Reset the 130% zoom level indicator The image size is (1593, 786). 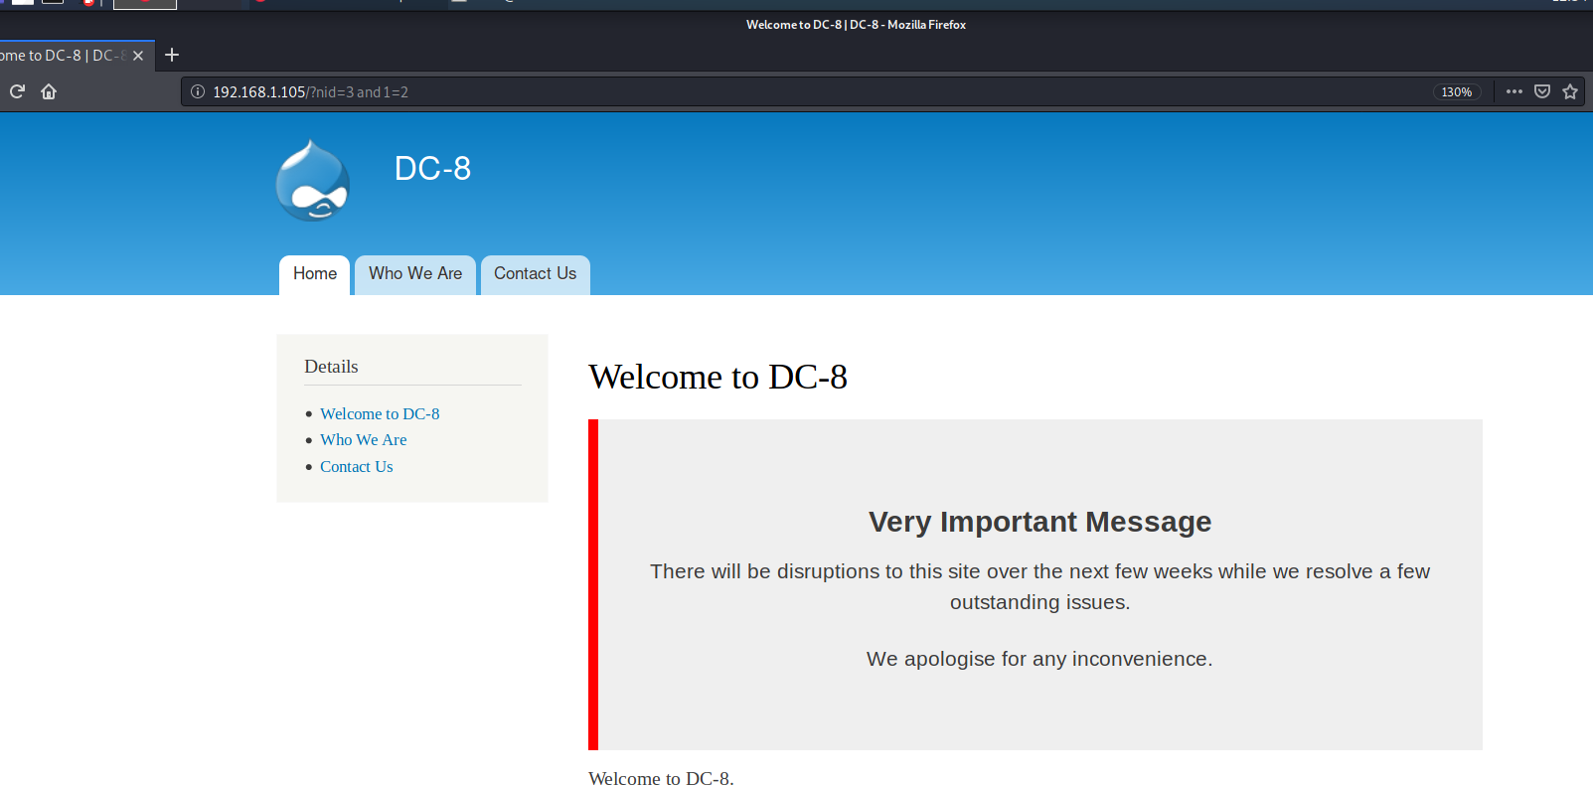(x=1456, y=91)
